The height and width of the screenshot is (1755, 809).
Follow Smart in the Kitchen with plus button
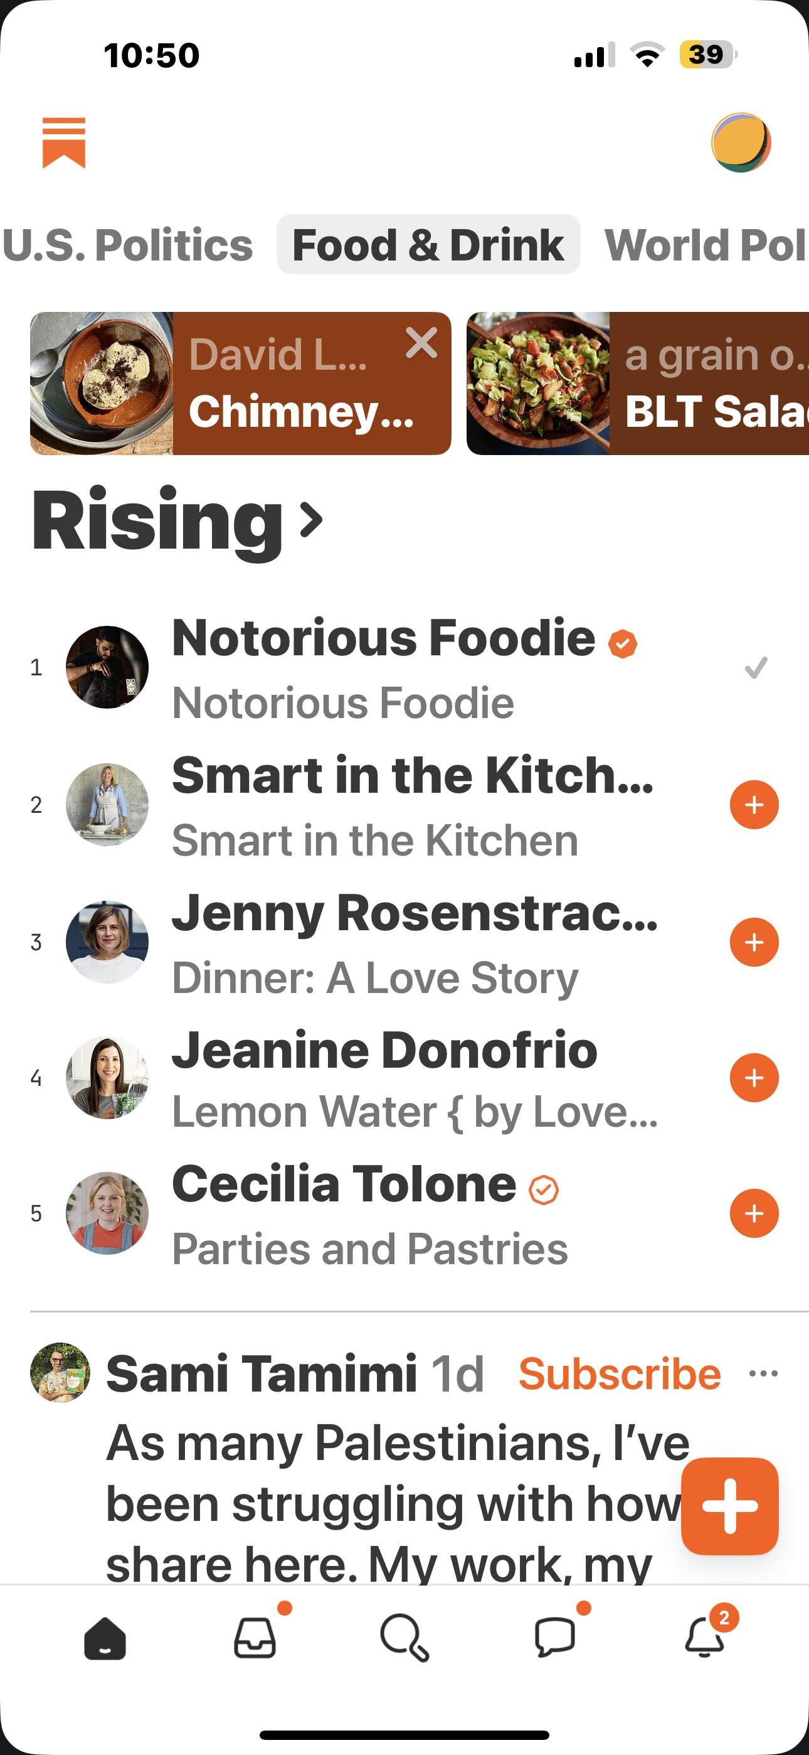(754, 805)
